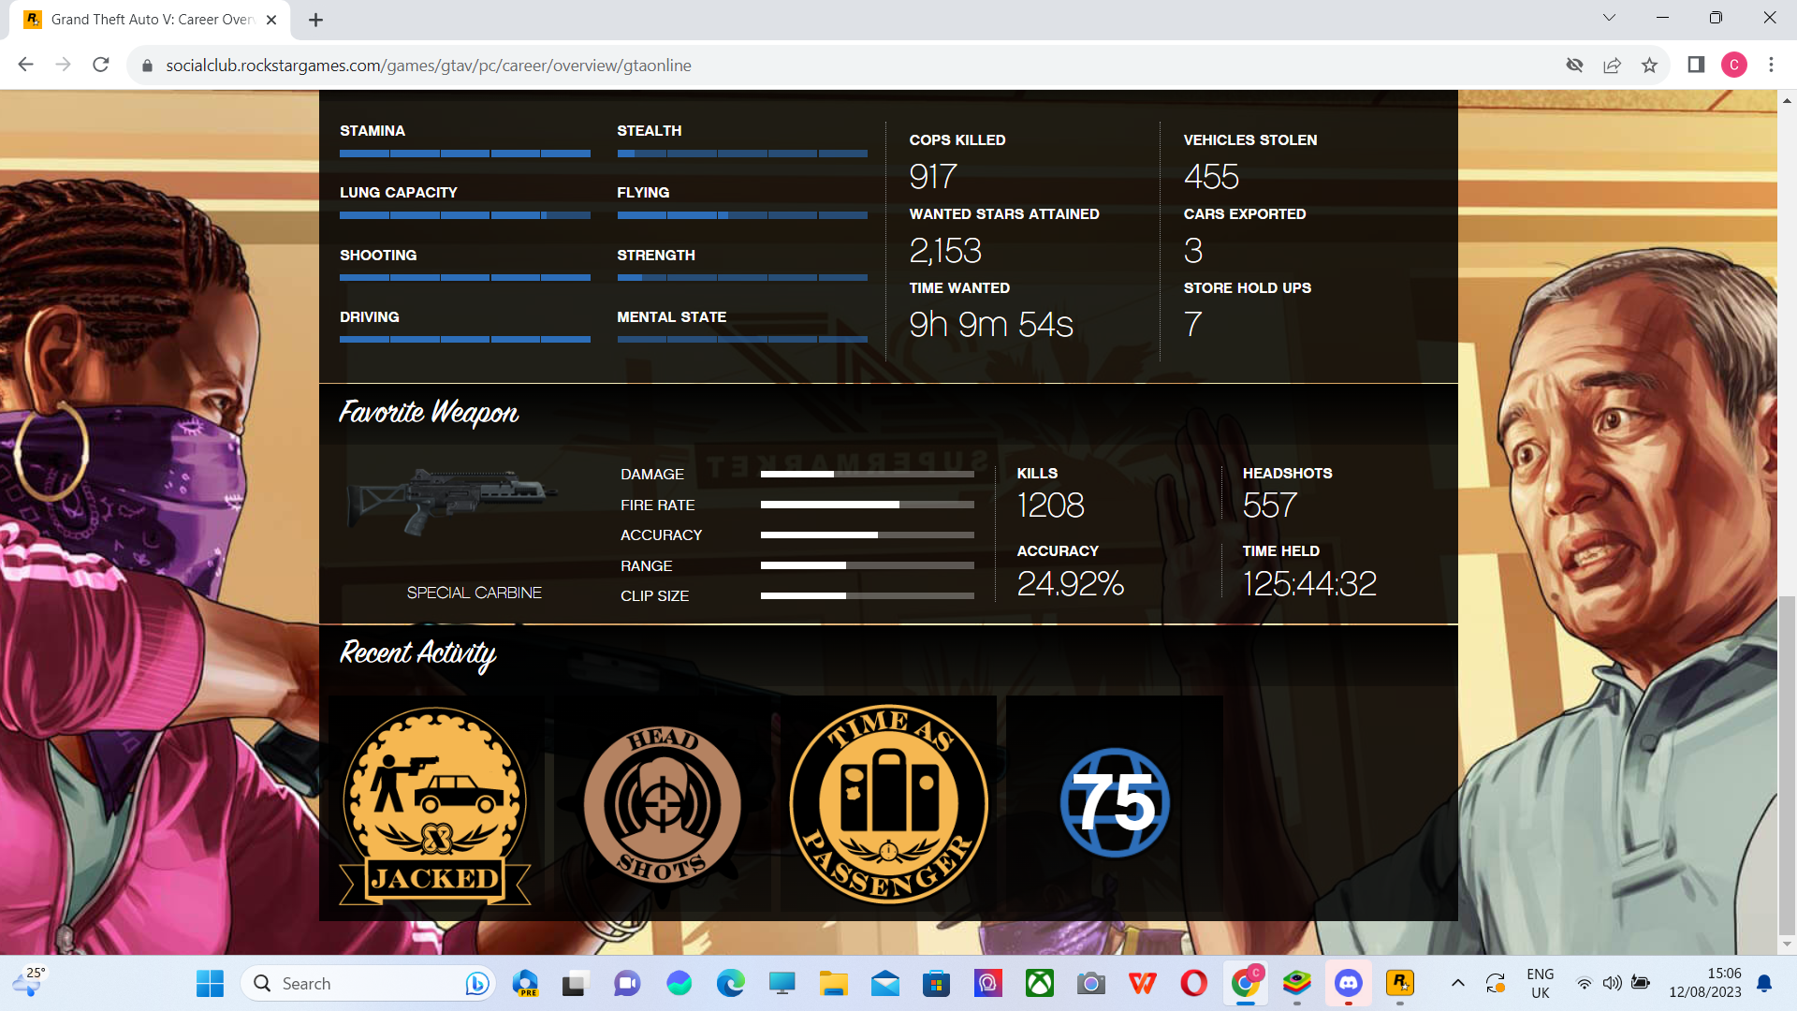The width and height of the screenshot is (1797, 1011).
Task: Reload the Social Club page
Action: coord(101,66)
